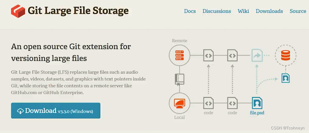Click the second code file icon on the Remote row
309x133 pixels.
coord(232,55)
